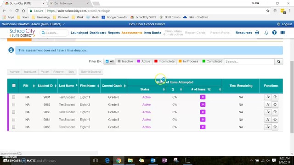
Task: Click the Logout link
Action: coord(284,24)
